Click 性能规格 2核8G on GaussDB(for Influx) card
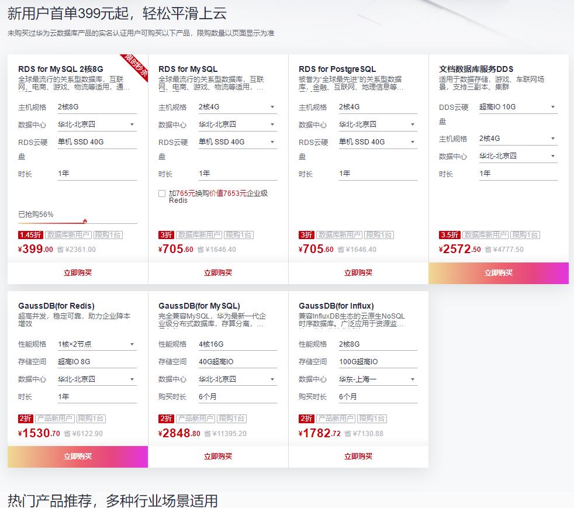This screenshot has width=574, height=508. tap(378, 344)
